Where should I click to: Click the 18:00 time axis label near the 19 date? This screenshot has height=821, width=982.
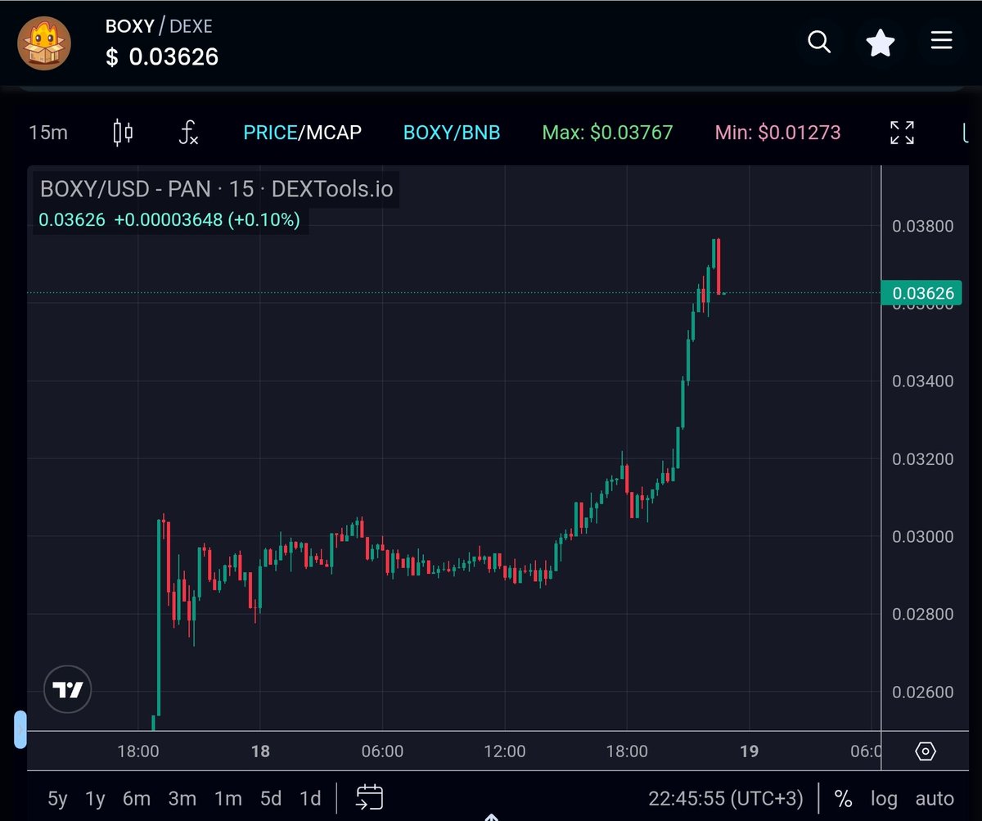pyautogui.click(x=627, y=751)
